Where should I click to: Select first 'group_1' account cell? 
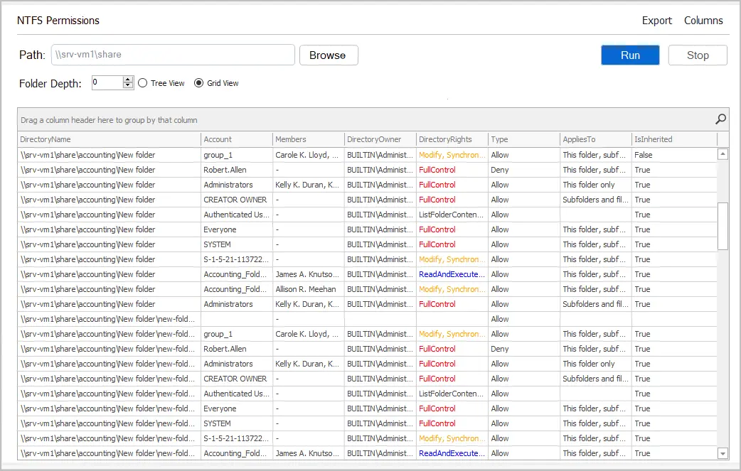[x=237, y=155]
